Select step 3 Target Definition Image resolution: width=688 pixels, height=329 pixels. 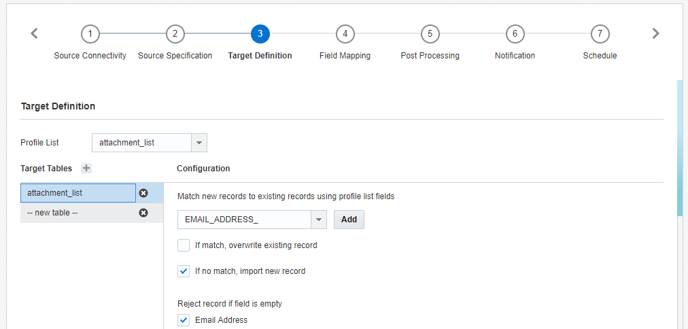tap(260, 34)
